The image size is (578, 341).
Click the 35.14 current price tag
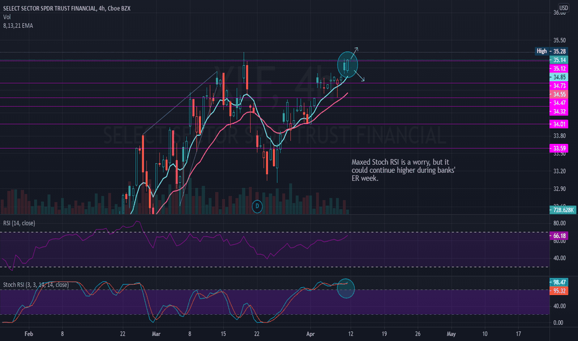pos(559,60)
